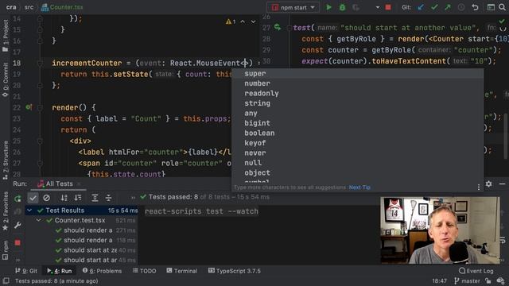Stop the running process in top toolbar
509x286 pixels.
pyautogui.click(x=388, y=7)
